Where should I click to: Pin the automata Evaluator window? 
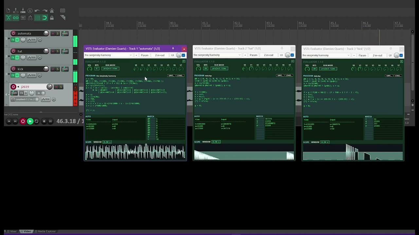(x=173, y=49)
